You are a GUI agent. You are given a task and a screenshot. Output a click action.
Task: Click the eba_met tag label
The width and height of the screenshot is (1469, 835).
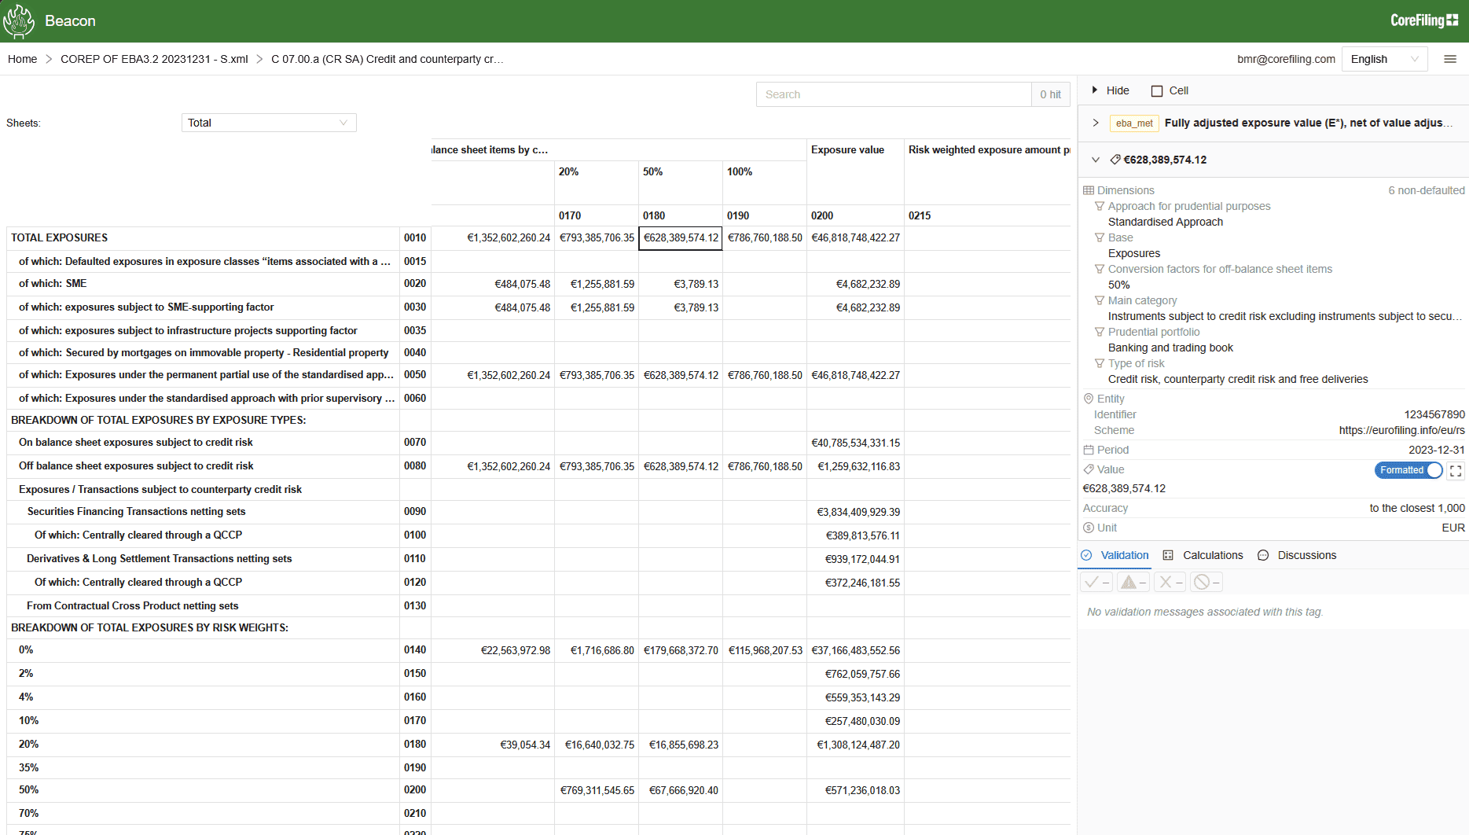click(1134, 123)
